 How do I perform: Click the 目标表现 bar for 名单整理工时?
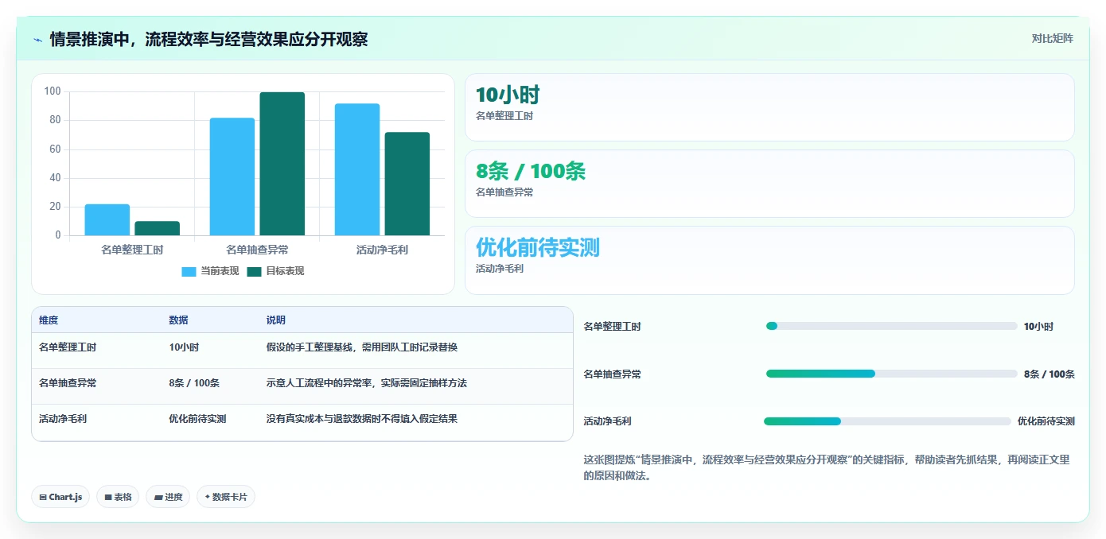click(157, 228)
